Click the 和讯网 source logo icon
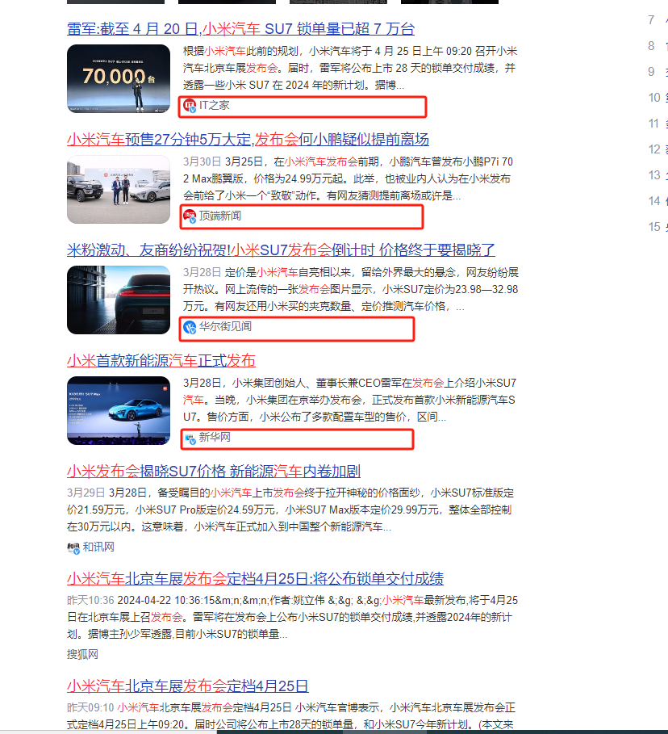 pos(73,547)
